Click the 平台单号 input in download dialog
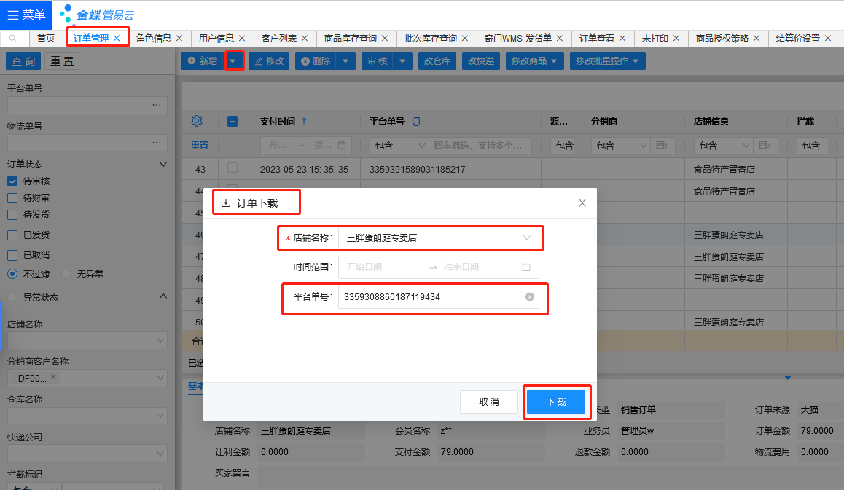 tap(430, 297)
